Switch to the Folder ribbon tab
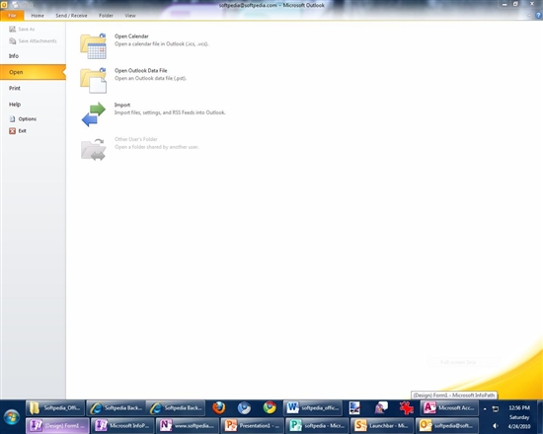 pyautogui.click(x=106, y=15)
